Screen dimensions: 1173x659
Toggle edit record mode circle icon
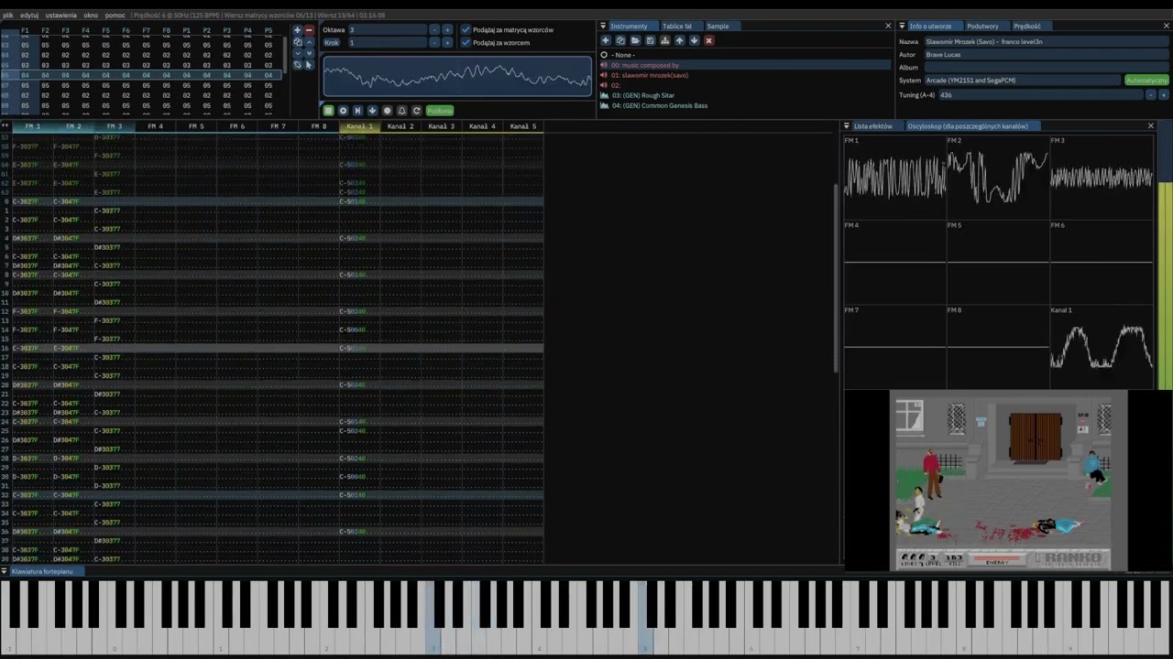point(387,110)
